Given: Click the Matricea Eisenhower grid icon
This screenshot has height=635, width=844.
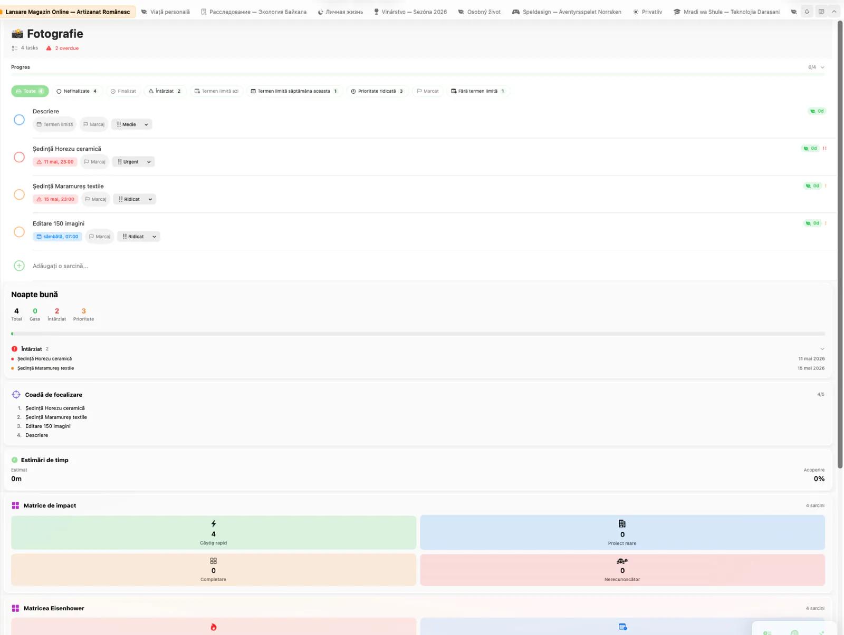Looking at the screenshot, I should tap(15, 608).
